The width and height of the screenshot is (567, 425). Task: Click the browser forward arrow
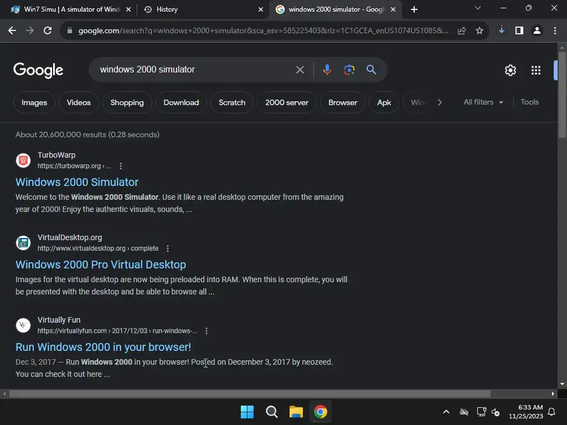(30, 31)
